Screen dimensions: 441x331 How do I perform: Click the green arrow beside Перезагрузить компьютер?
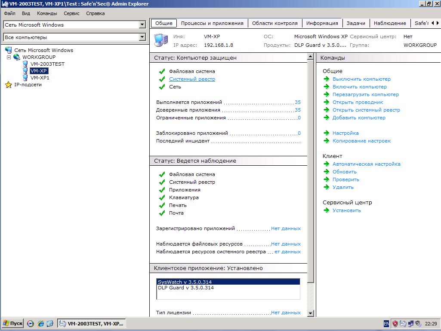click(326, 94)
